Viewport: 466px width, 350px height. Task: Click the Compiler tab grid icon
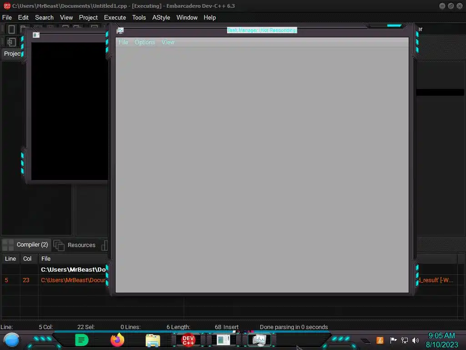[8, 245]
